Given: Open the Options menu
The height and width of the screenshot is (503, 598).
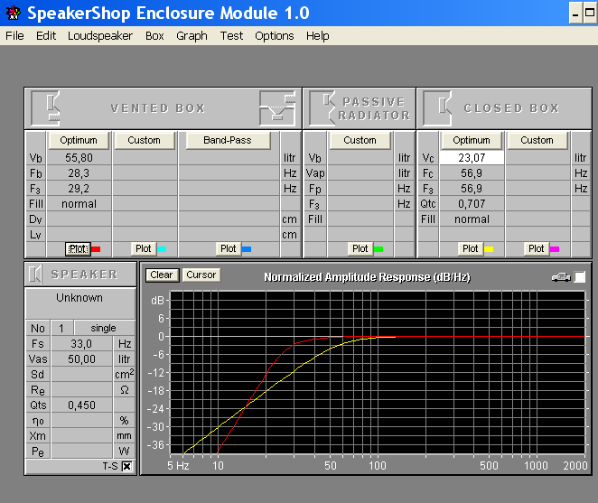Looking at the screenshot, I should [275, 36].
